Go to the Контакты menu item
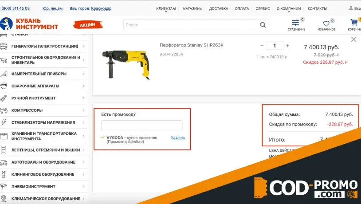This screenshot has width=361, height=204. [x=317, y=8]
